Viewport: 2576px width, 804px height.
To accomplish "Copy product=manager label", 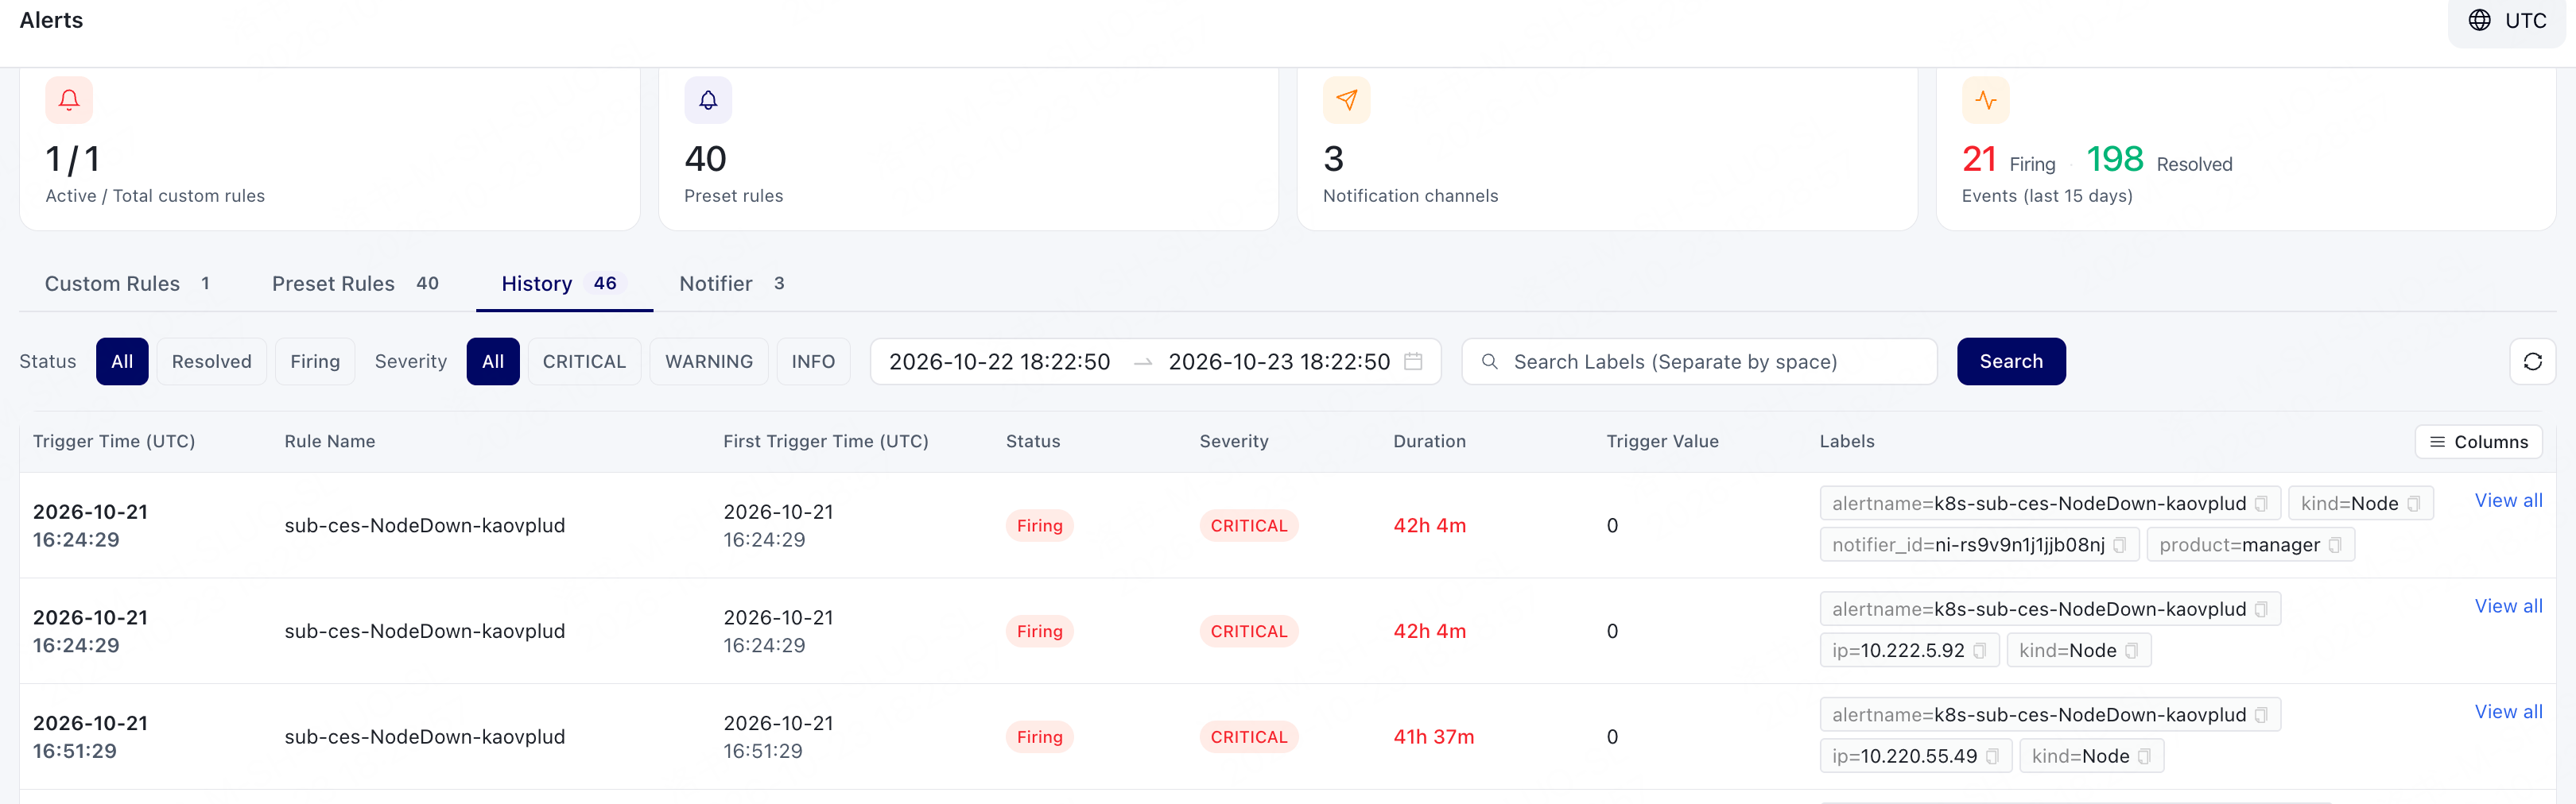I will point(2335,545).
